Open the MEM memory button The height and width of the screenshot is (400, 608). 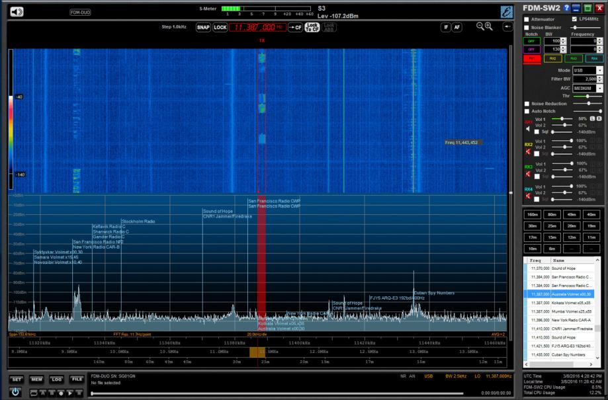pyautogui.click(x=37, y=379)
